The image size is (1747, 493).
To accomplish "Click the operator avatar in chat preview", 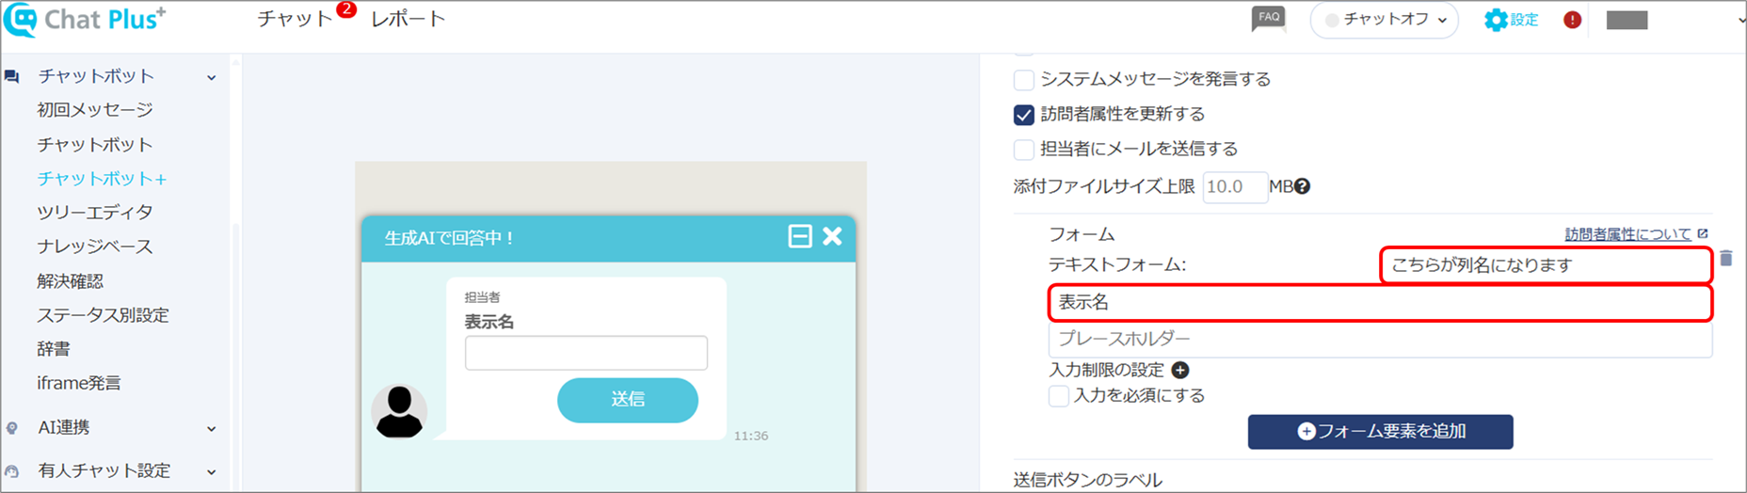I will [x=399, y=412].
